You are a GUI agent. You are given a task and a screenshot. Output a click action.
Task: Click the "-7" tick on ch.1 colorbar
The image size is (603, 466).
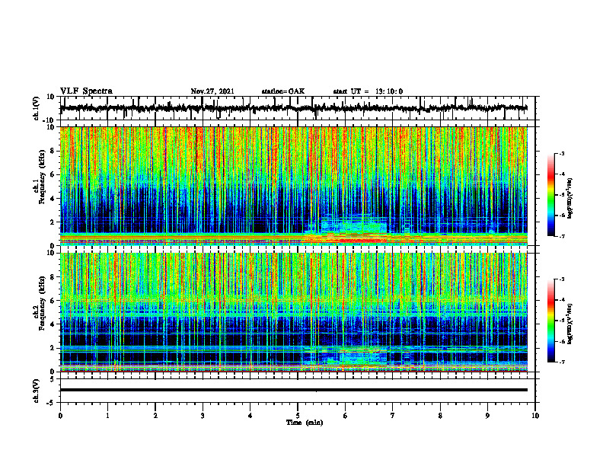[562, 236]
